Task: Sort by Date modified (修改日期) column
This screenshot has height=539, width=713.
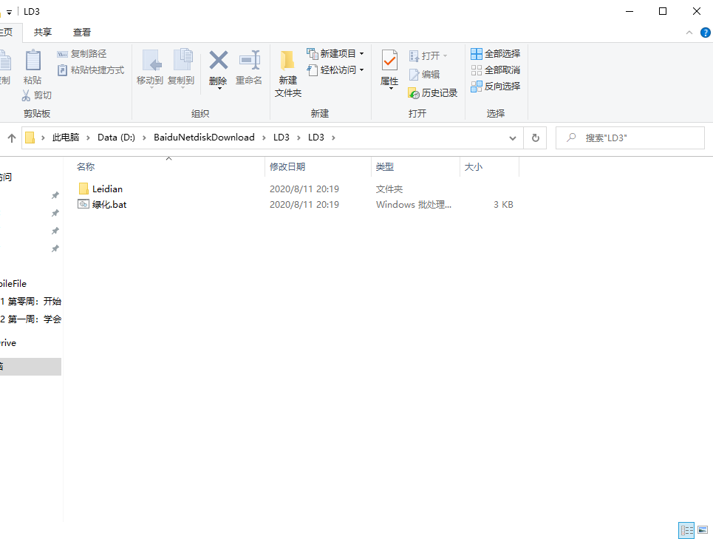Action: (x=318, y=167)
